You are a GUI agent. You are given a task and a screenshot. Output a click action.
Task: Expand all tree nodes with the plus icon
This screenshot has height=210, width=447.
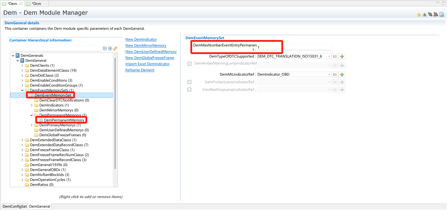(110, 48)
